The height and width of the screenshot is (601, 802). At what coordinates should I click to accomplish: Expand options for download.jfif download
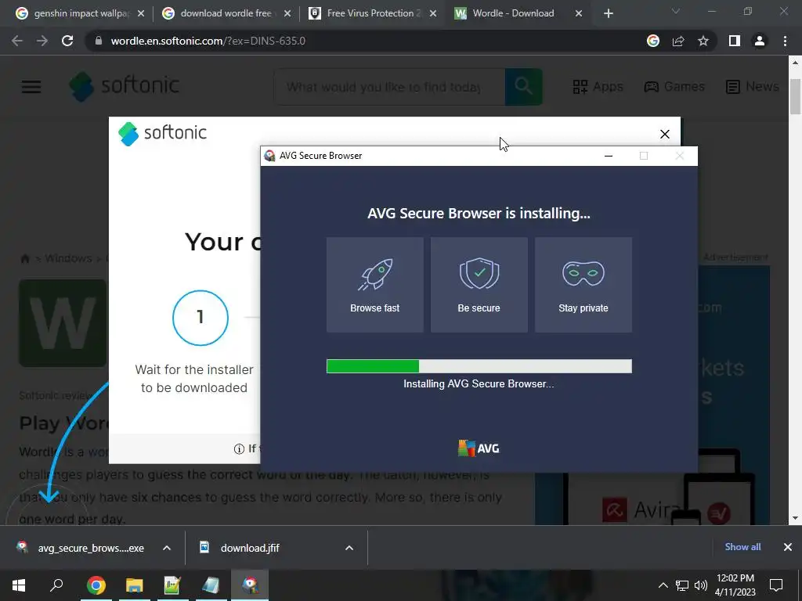[349, 548]
